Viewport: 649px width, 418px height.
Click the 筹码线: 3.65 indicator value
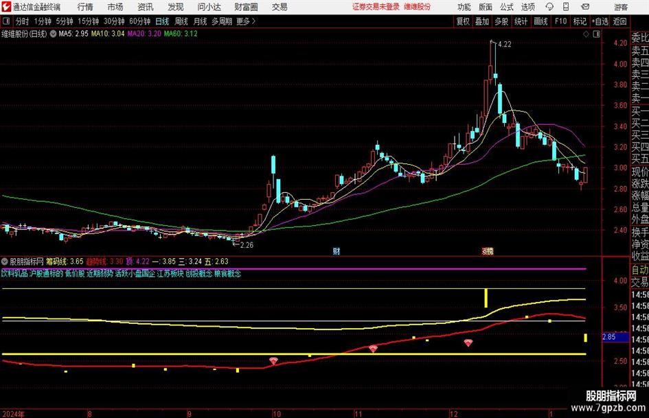pyautogui.click(x=65, y=262)
